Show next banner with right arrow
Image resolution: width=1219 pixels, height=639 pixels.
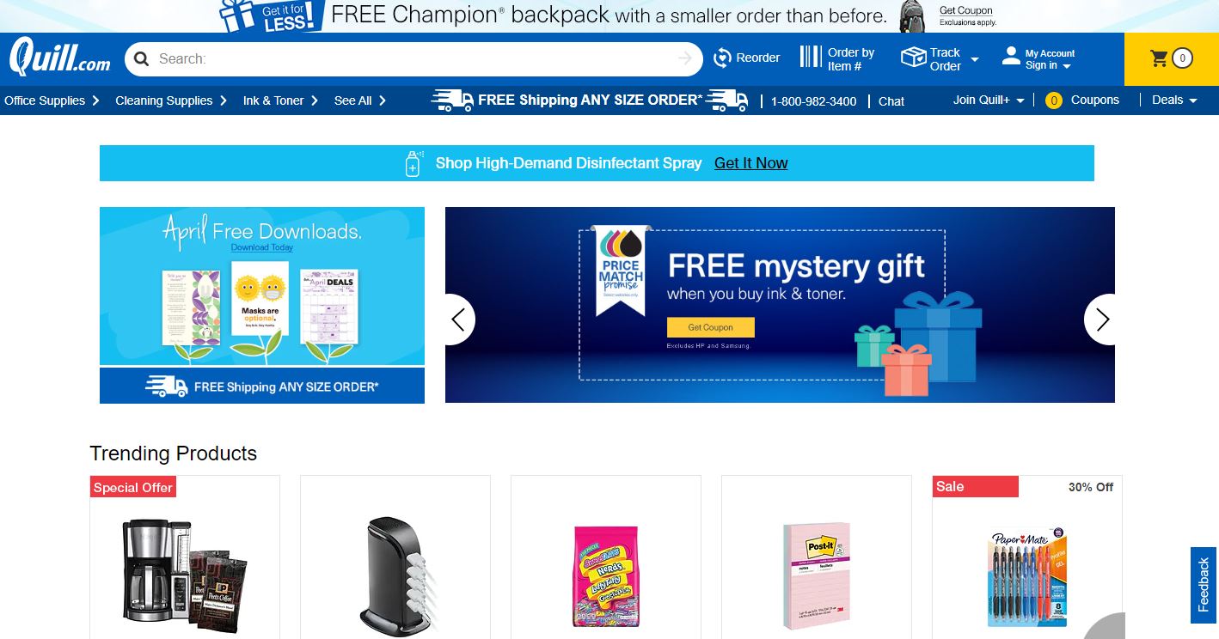point(1103,319)
